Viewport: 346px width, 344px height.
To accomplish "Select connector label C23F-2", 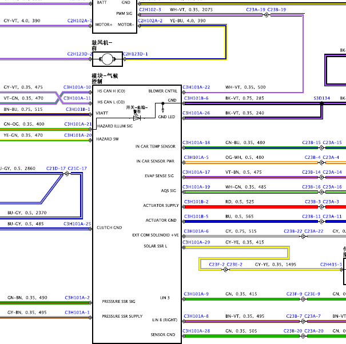I will click(x=217, y=265).
